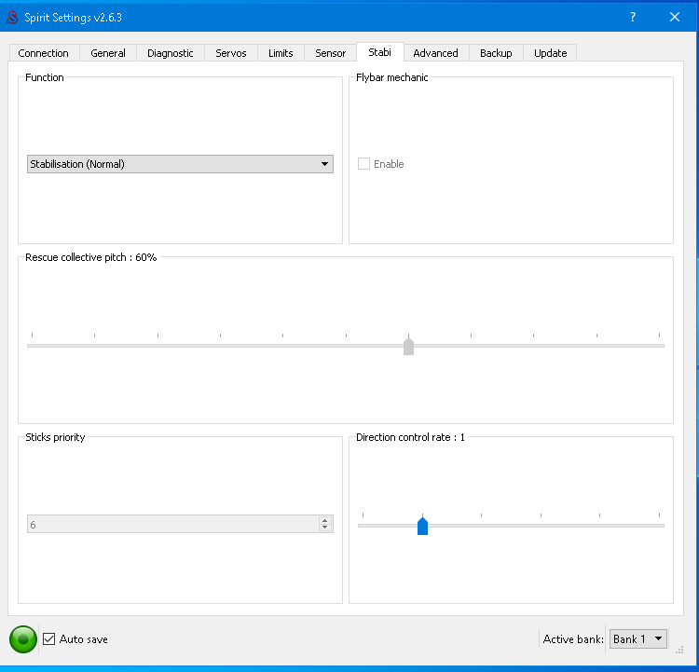Toggle the Auto save checkbox
This screenshot has width=699, height=672.
49,639
